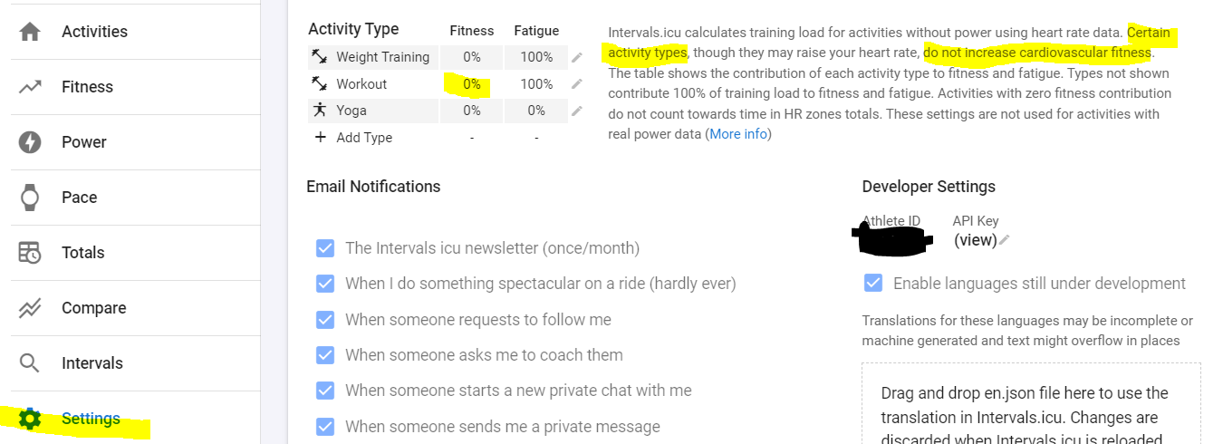
Task: Open Activities via the home icon
Action: point(30,32)
